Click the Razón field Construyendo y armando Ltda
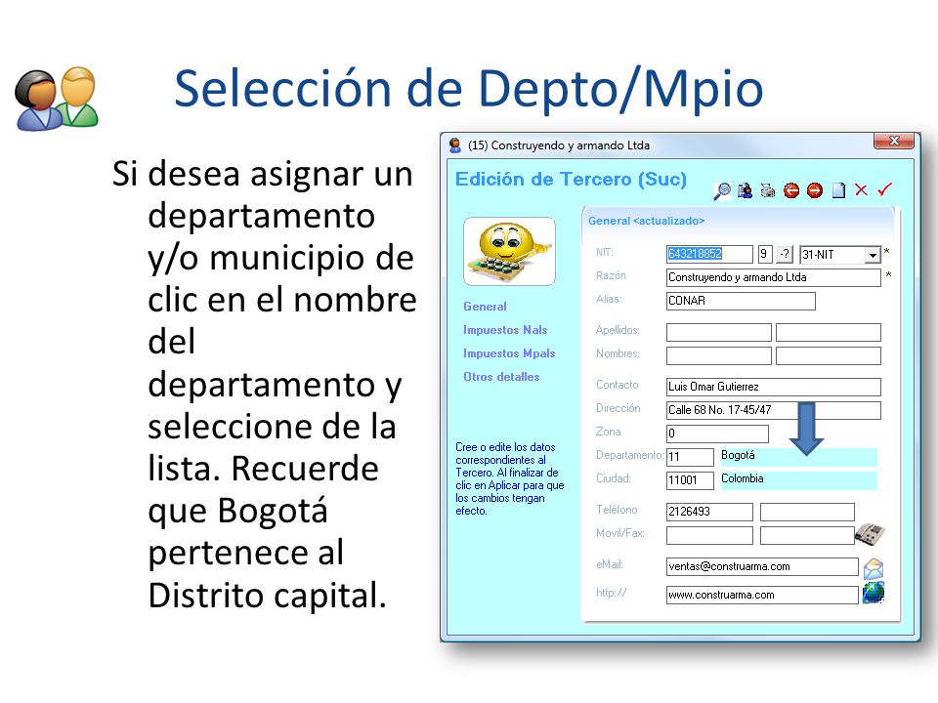The width and height of the screenshot is (938, 703). (774, 277)
